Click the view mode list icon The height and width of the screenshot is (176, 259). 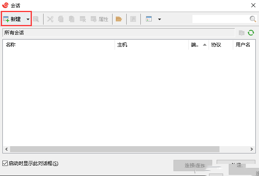point(149,19)
